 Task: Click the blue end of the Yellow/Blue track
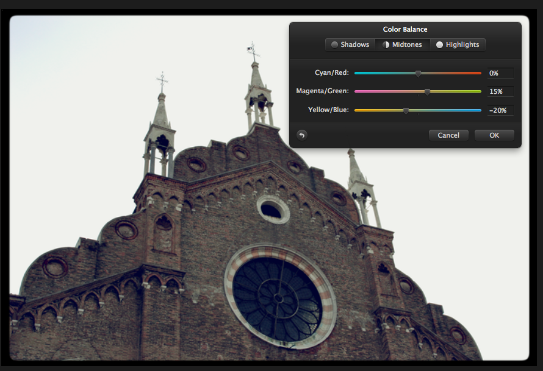[x=478, y=110]
